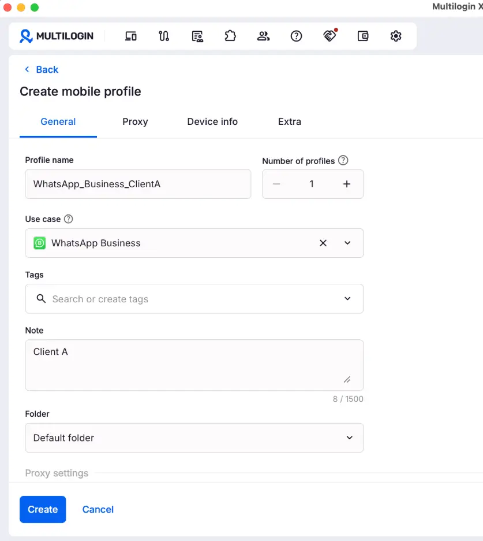Clear the WhatsApp Business use case selection
Screen dimensions: 483x541
click(x=323, y=243)
